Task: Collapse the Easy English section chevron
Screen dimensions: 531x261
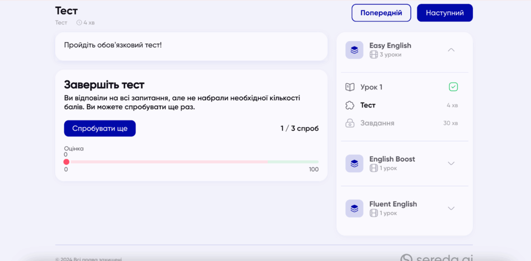Action: click(x=451, y=50)
